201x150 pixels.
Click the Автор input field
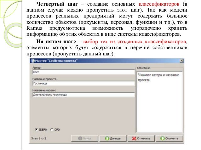tap(83, 72)
